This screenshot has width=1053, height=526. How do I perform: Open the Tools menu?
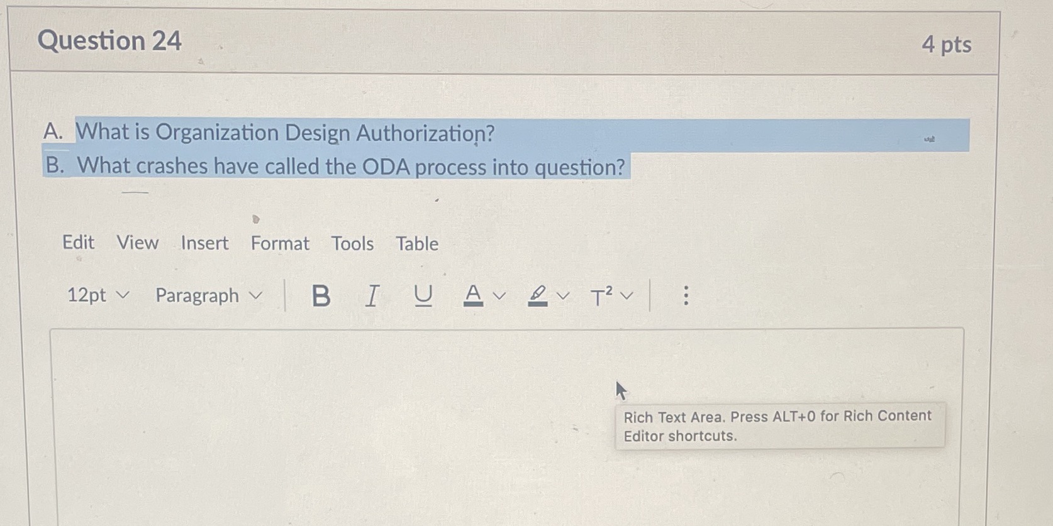coord(353,244)
